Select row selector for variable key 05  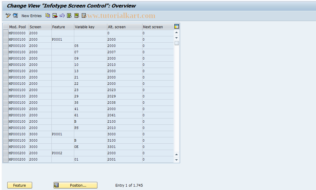point(6,46)
